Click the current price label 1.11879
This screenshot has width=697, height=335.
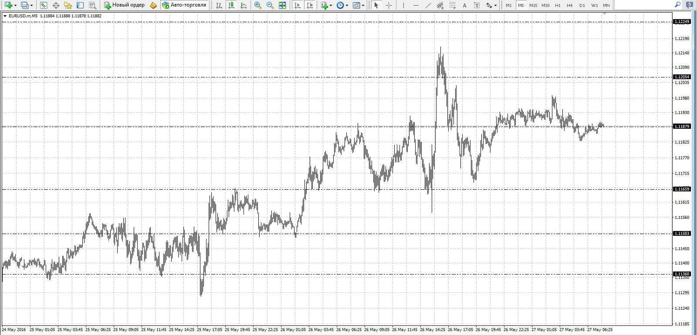click(x=682, y=127)
